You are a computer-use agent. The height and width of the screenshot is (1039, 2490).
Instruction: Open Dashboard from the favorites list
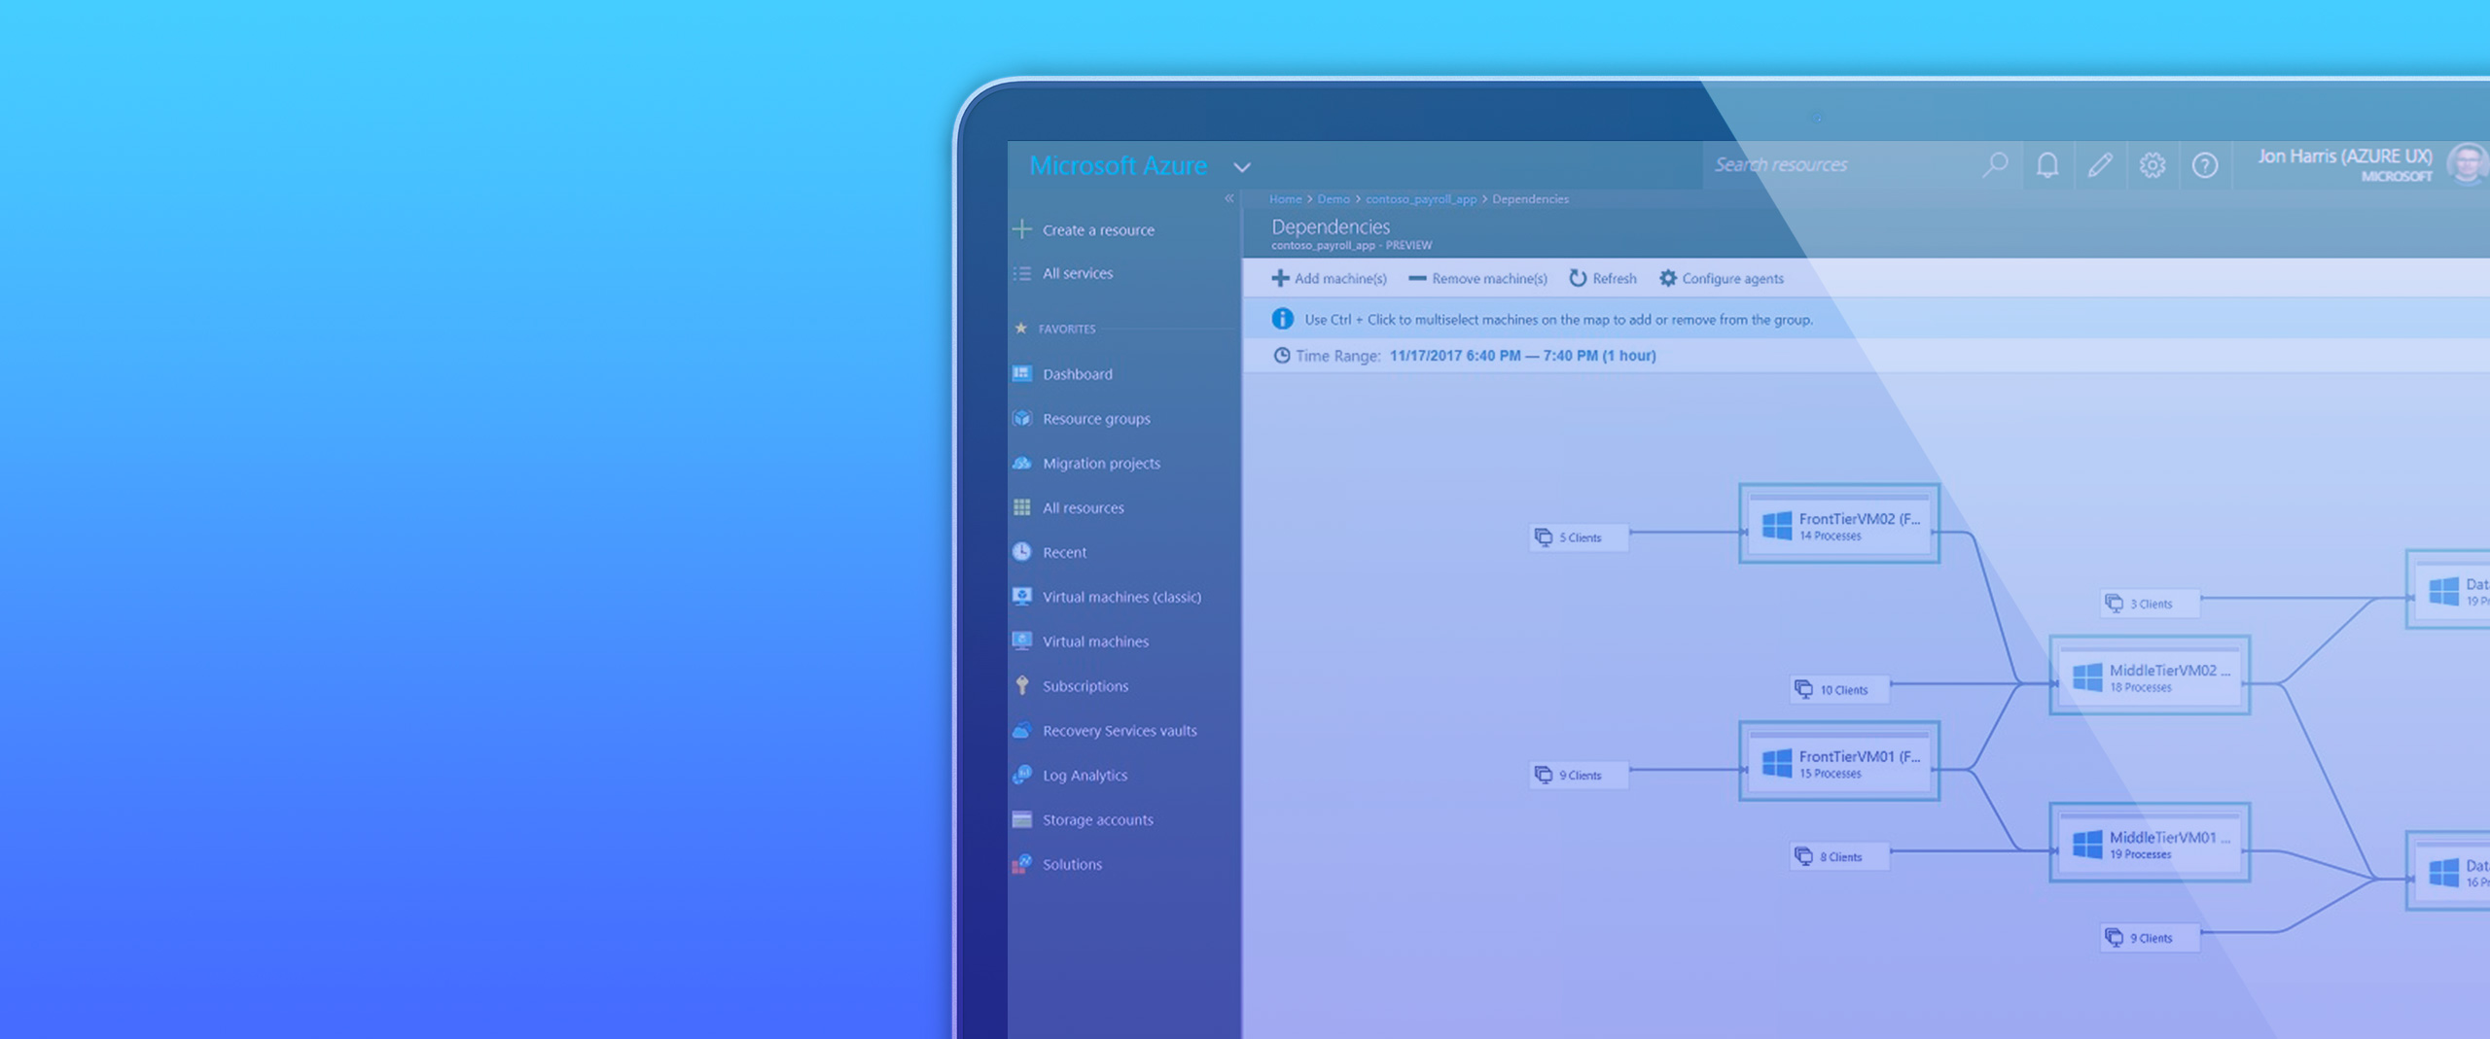coord(1078,374)
